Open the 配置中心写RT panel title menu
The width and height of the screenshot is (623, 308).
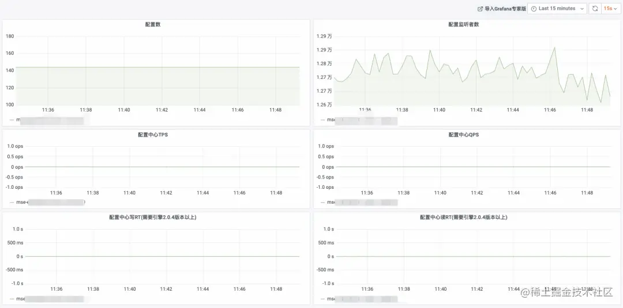(x=153, y=218)
